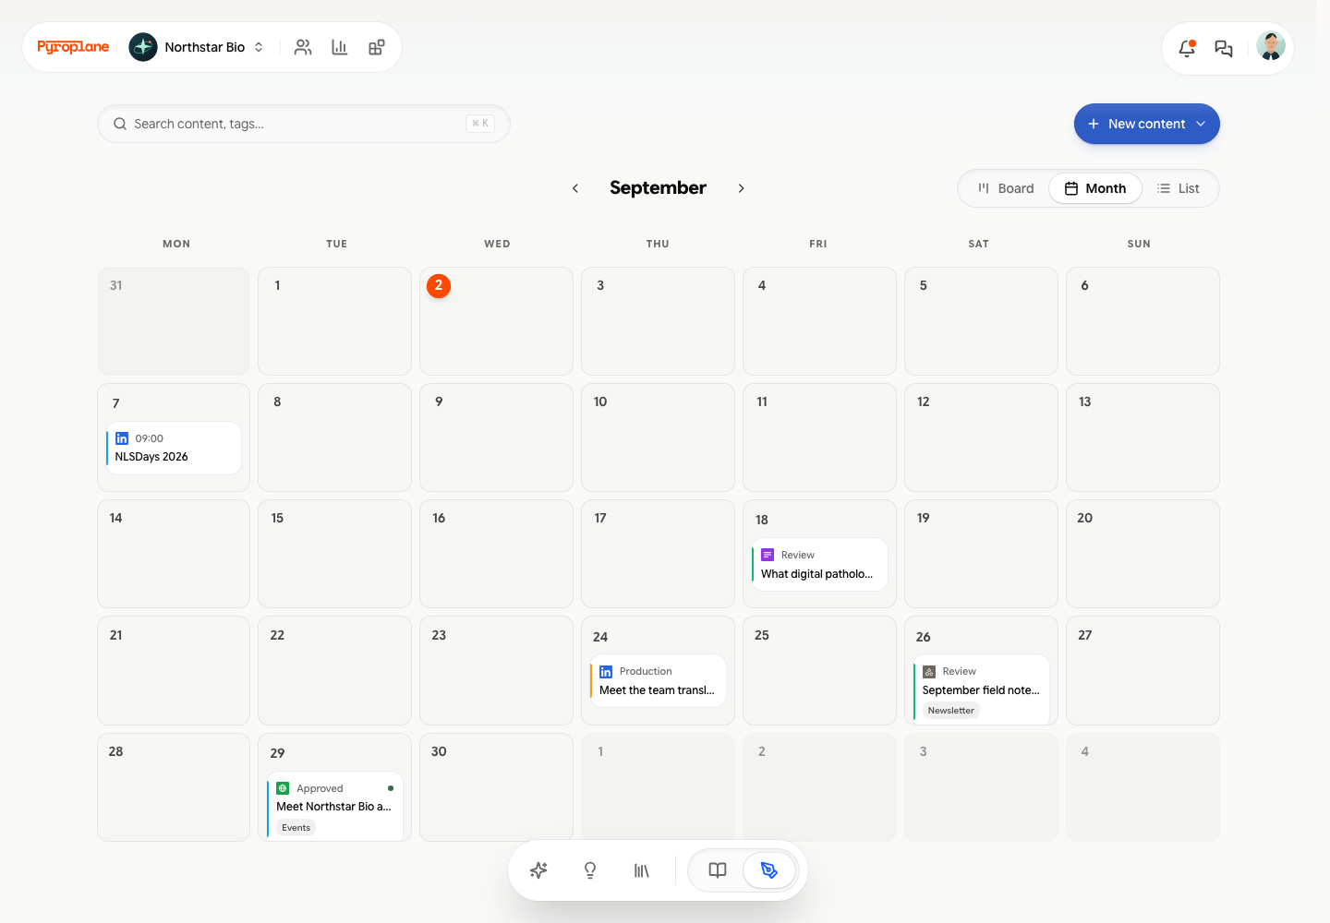1330x923 pixels.
Task: Go to the next month
Action: [741, 188]
